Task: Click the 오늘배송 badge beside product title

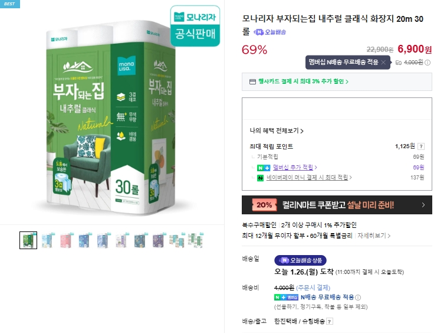Action: coord(271,32)
